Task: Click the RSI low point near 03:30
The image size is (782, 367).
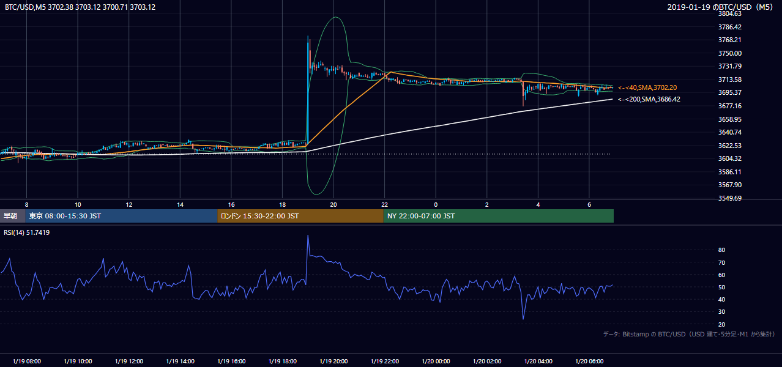Action: click(523, 318)
